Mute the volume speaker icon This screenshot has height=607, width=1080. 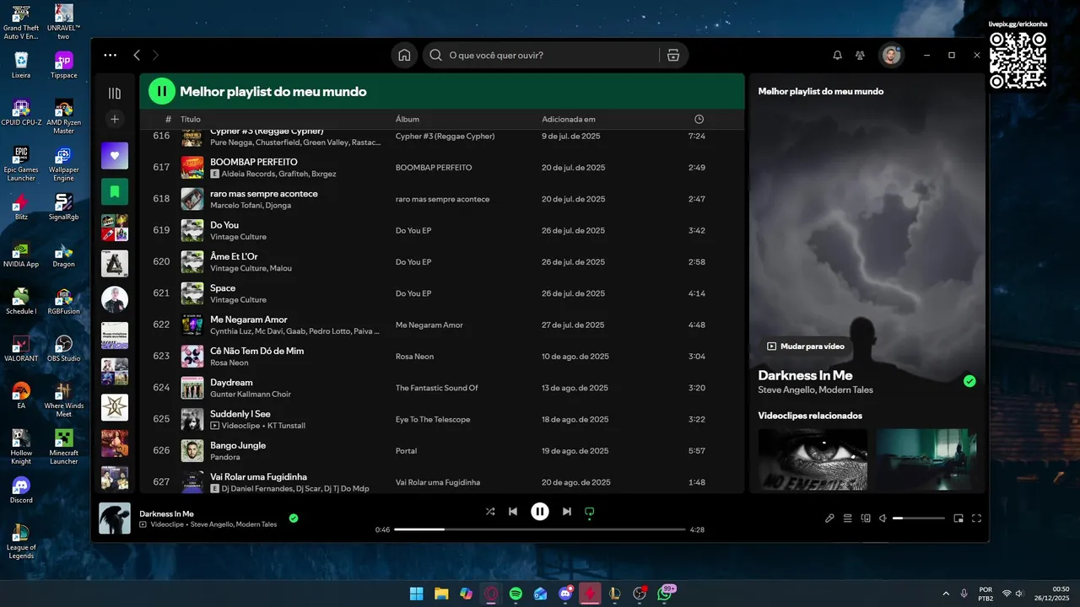click(883, 518)
